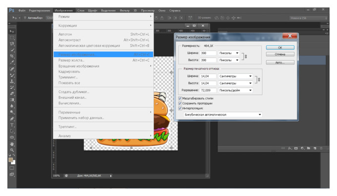Select the Move tool in the toolbox

[x=12, y=31]
